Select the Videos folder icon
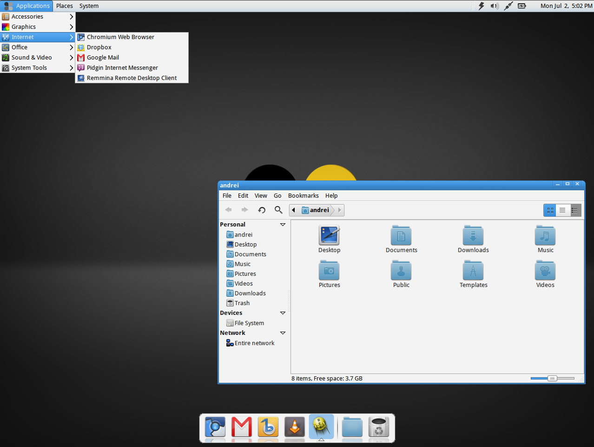 pos(545,274)
